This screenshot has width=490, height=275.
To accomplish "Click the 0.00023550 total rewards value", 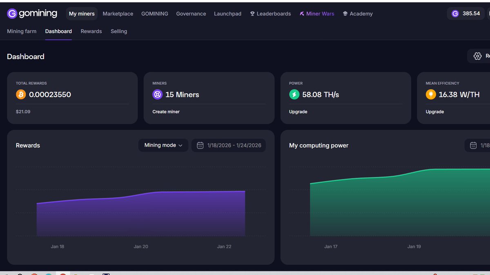I will click(x=50, y=95).
